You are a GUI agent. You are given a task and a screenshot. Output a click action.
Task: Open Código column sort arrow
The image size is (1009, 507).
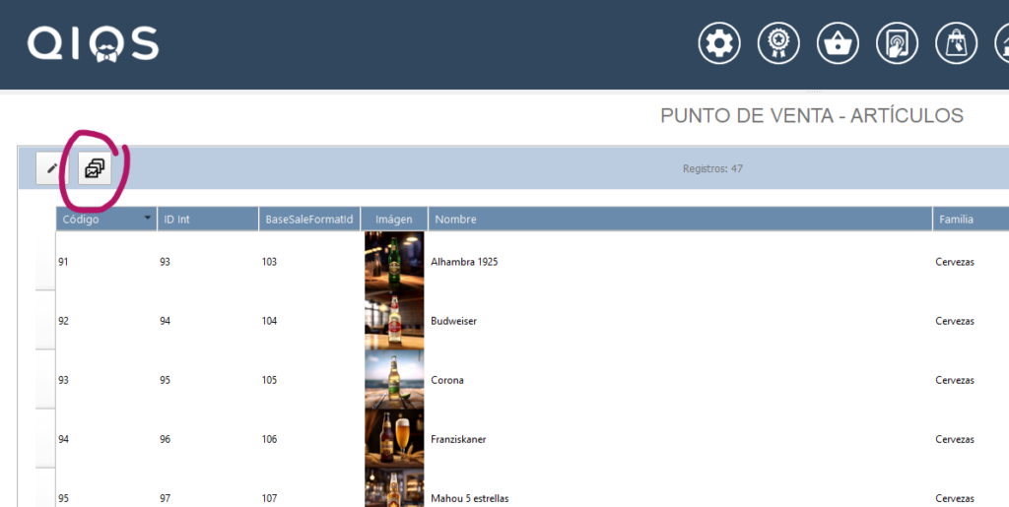[x=148, y=218]
